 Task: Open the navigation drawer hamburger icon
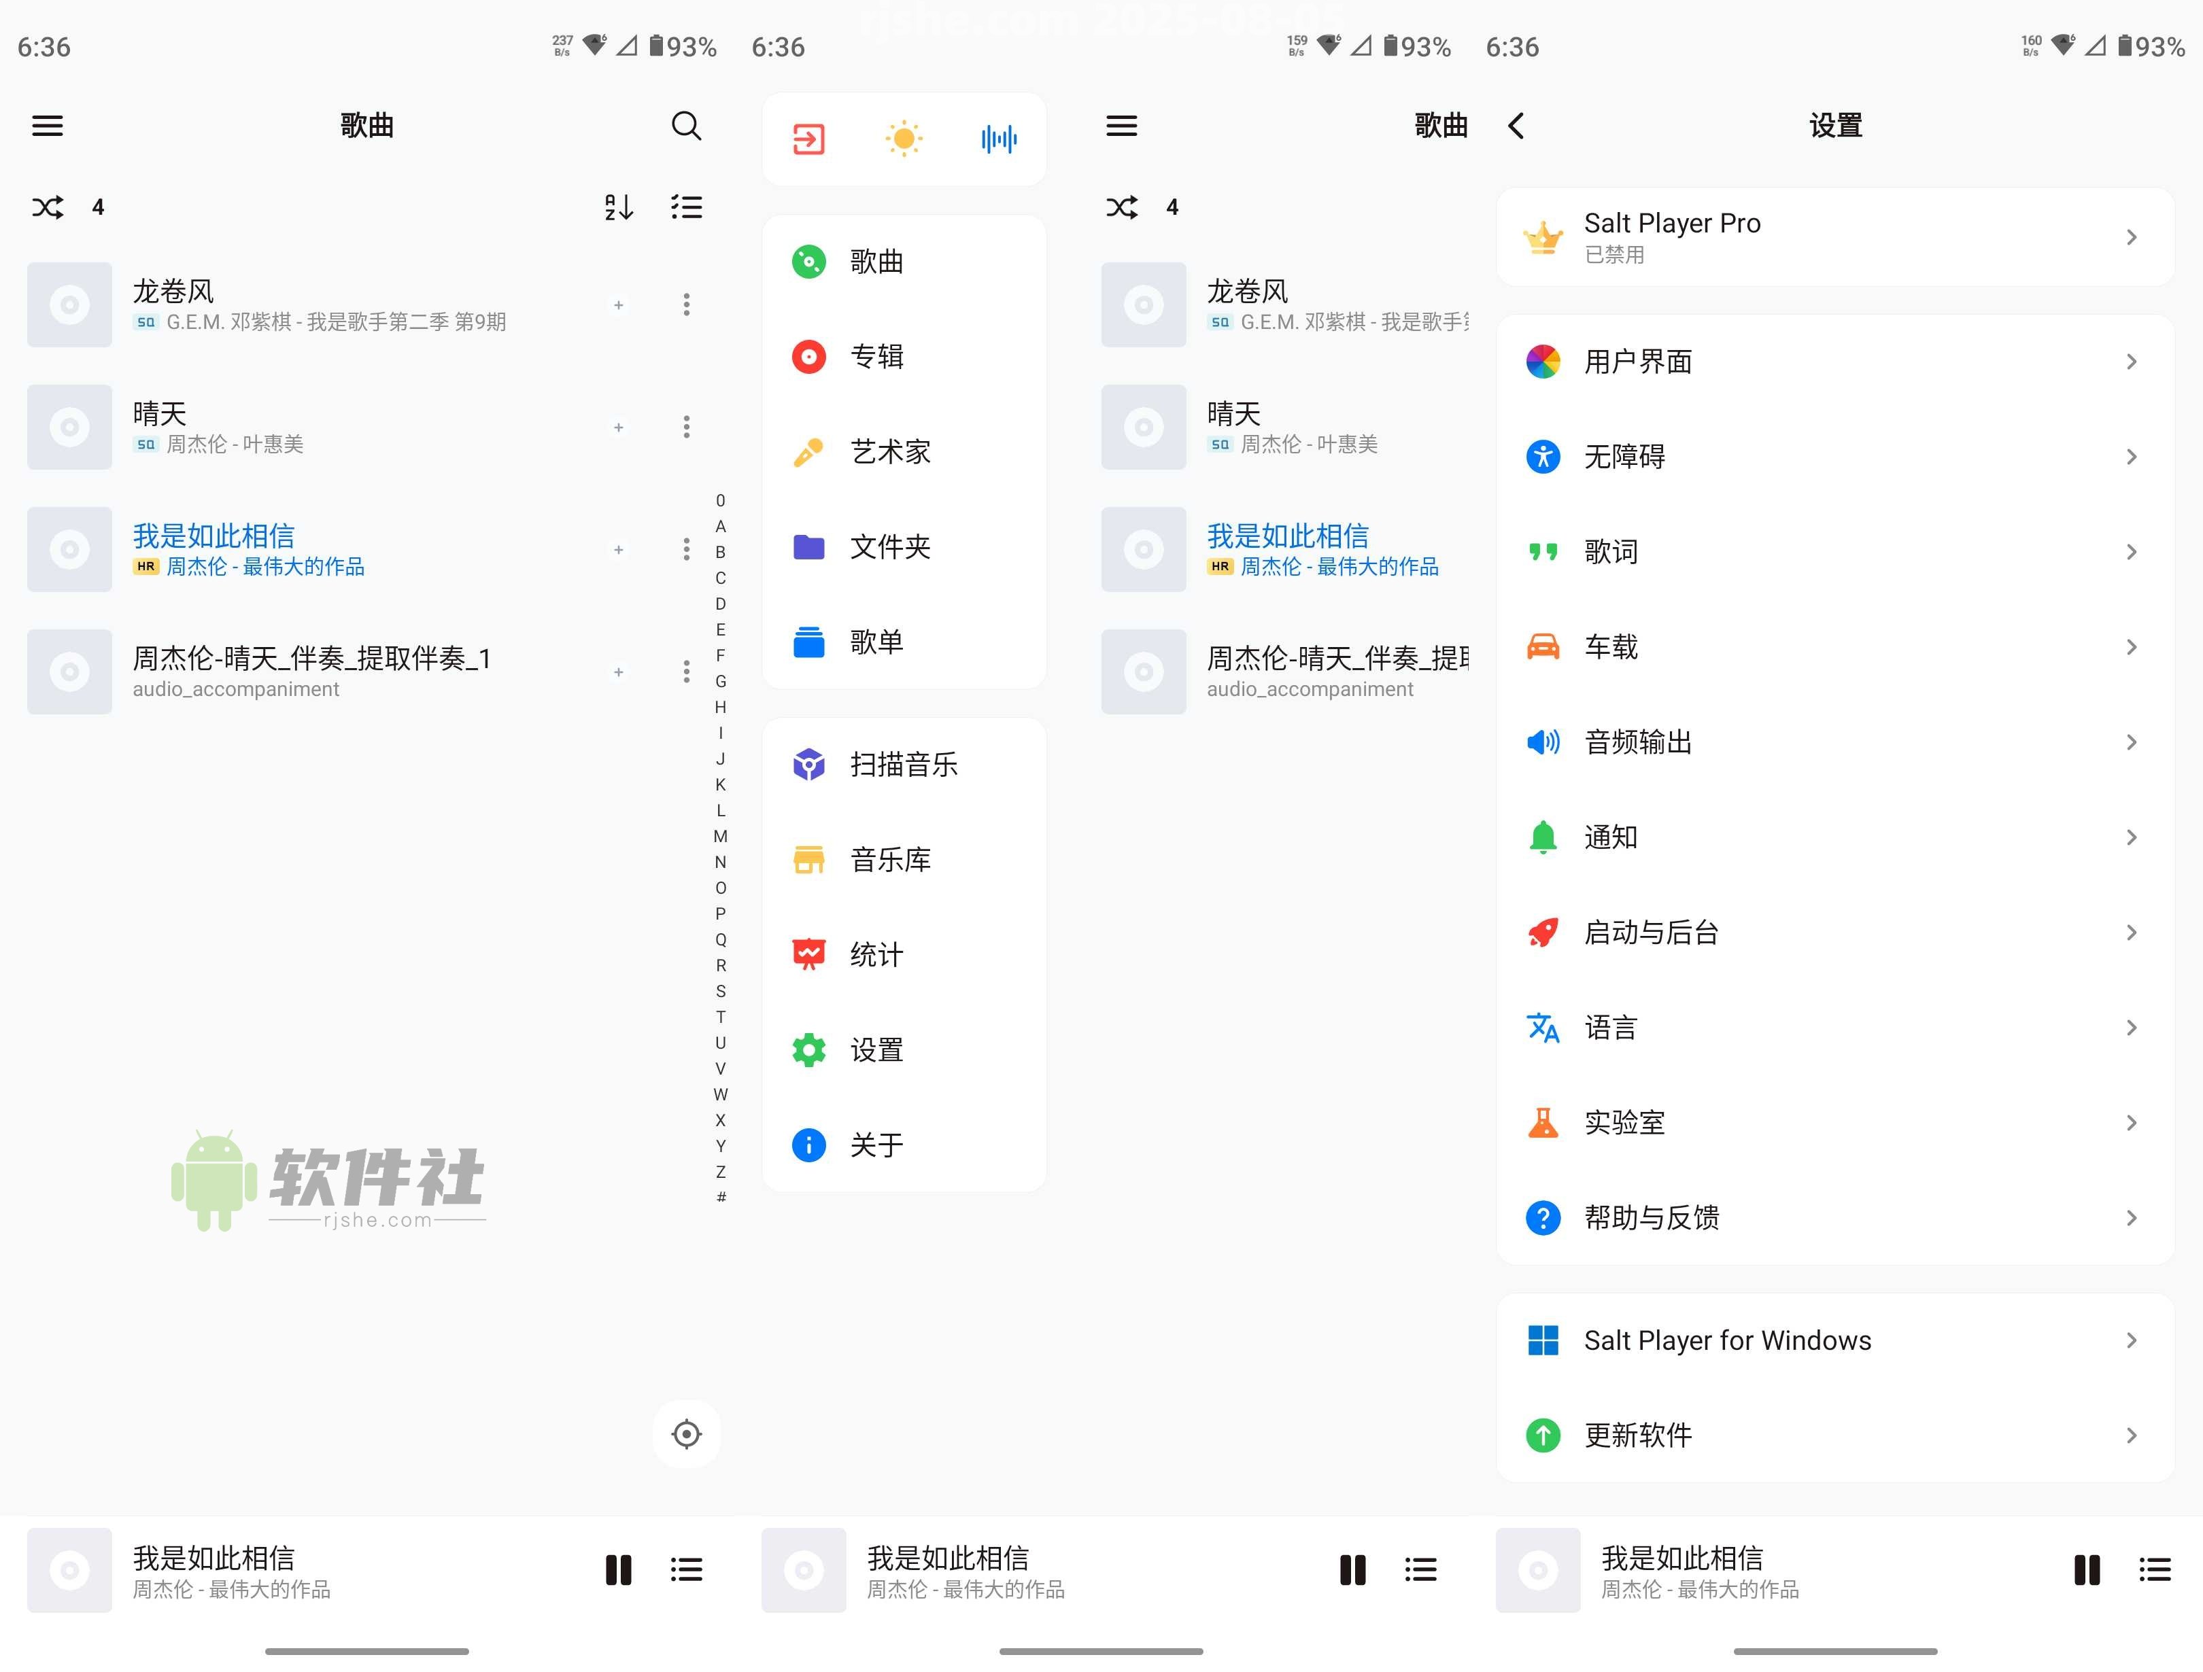click(x=47, y=126)
